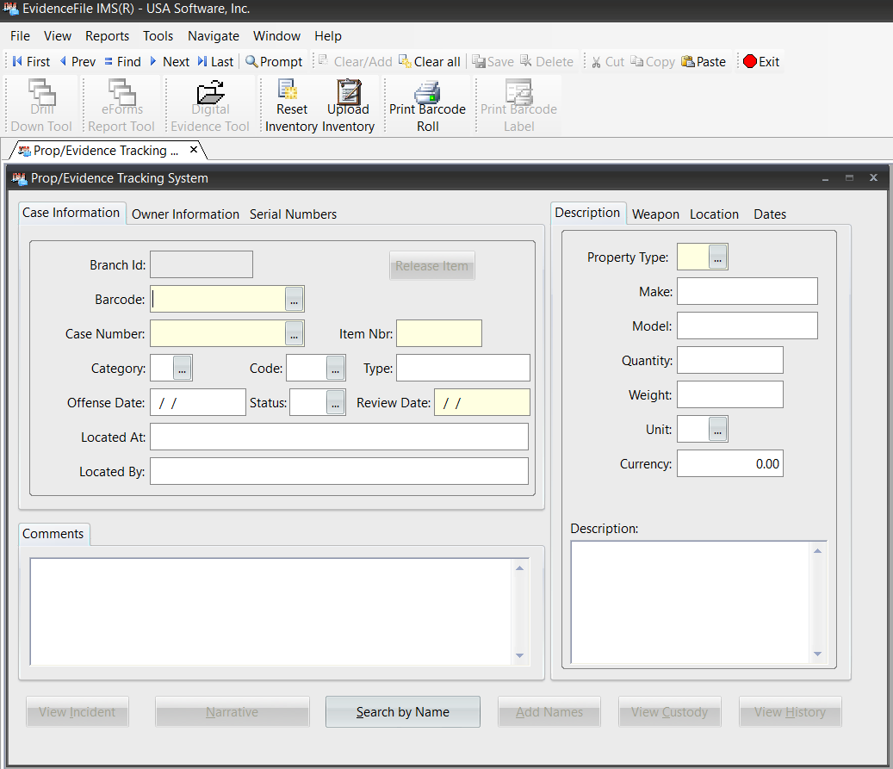Image resolution: width=893 pixels, height=769 pixels.
Task: Go to the First record
Action: tap(31, 61)
